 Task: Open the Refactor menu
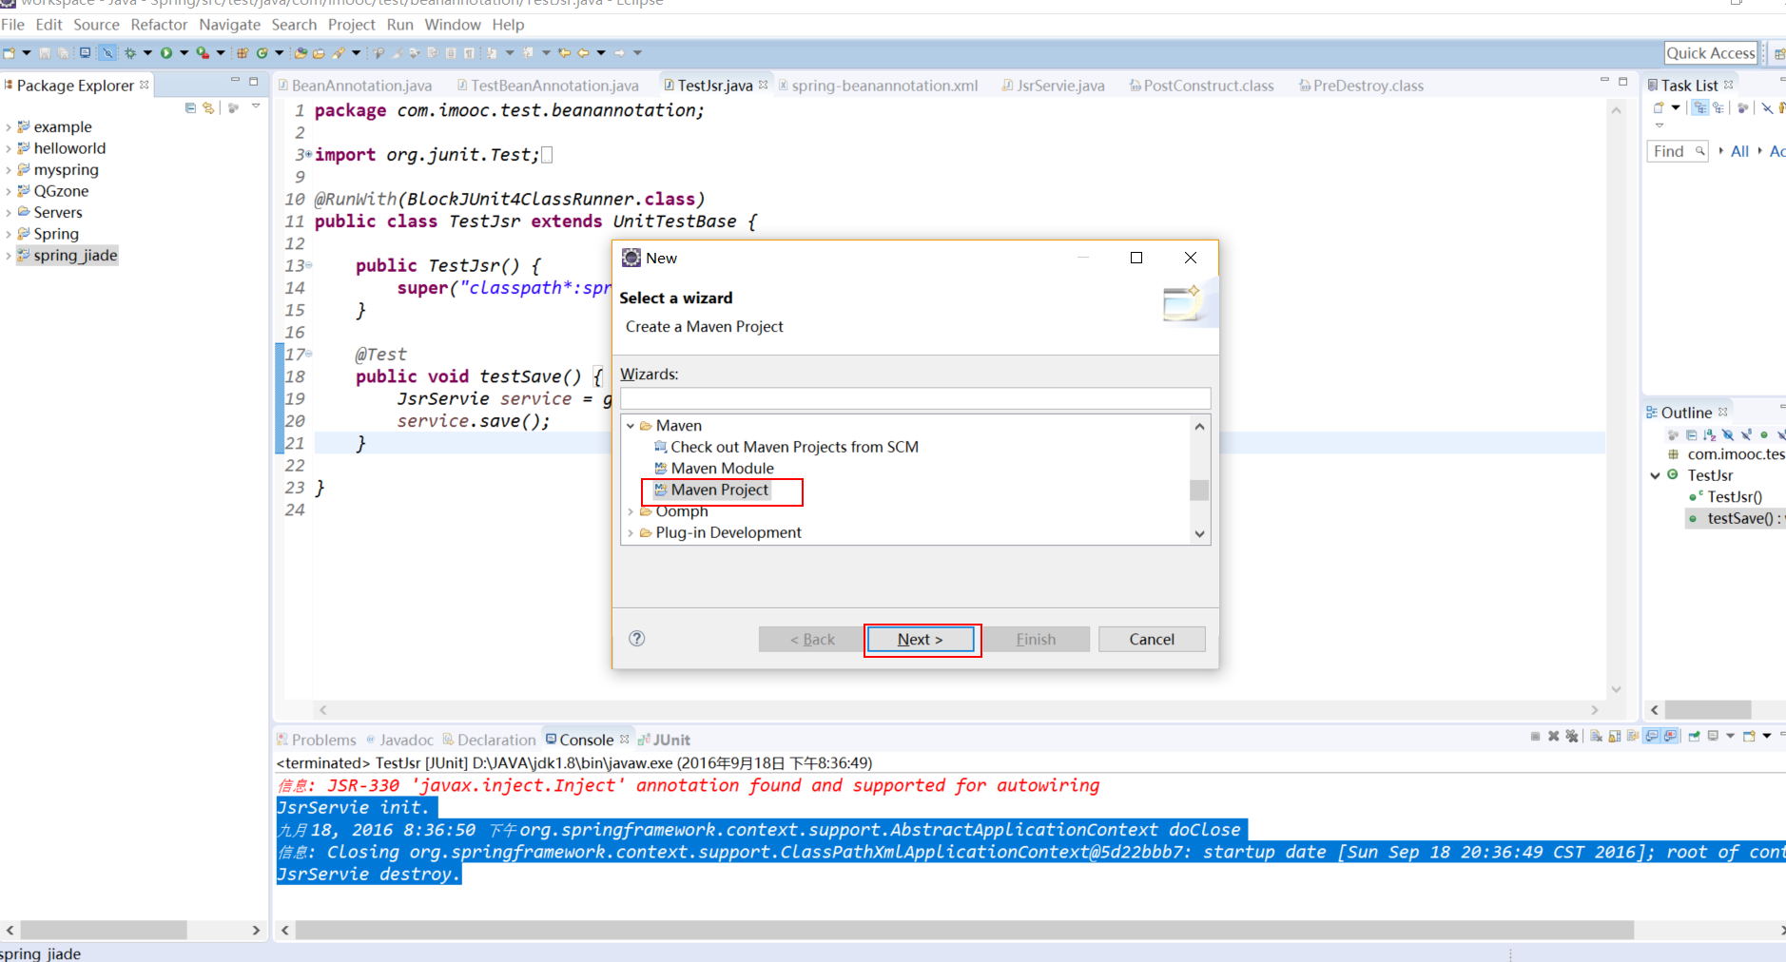(x=159, y=25)
